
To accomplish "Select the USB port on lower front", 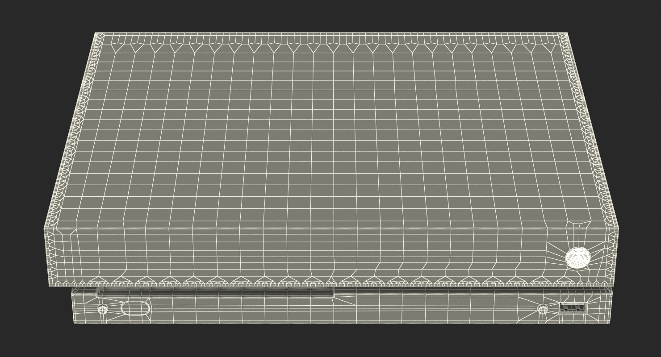I will coord(573,307).
